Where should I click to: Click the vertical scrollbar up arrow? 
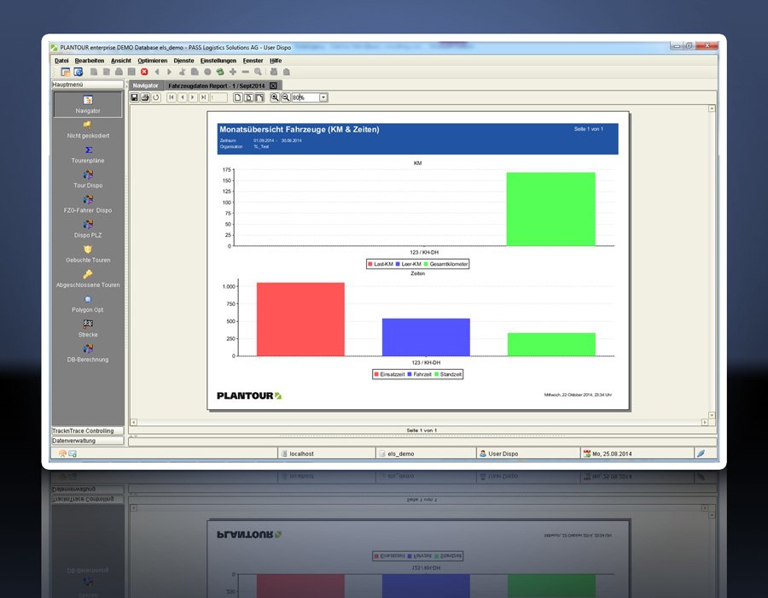(x=712, y=108)
